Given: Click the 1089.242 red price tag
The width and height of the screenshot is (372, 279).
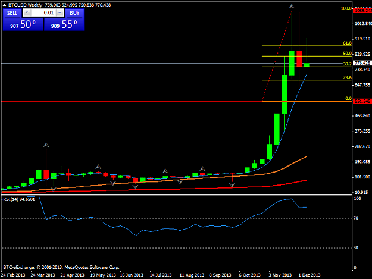Looking at the screenshot, I should pos(362,11).
